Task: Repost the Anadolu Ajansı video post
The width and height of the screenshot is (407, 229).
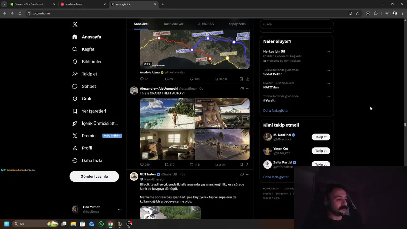Action: pyautogui.click(x=169, y=79)
